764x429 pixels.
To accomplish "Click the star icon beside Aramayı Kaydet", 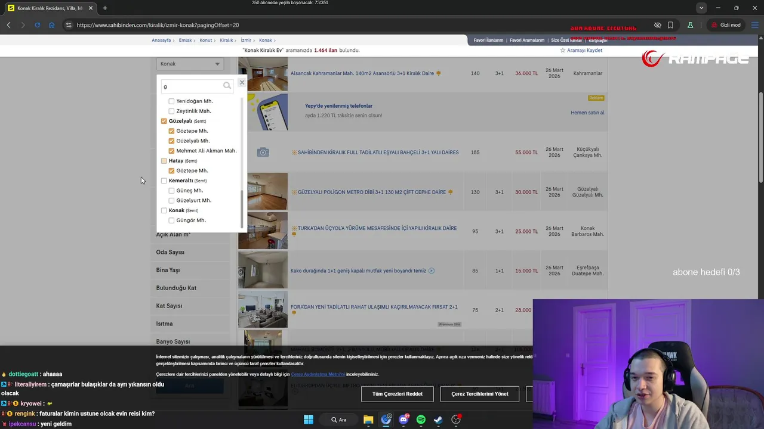I will [562, 51].
